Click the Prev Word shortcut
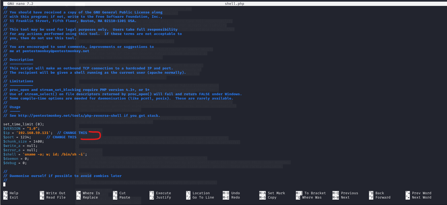 418,193
